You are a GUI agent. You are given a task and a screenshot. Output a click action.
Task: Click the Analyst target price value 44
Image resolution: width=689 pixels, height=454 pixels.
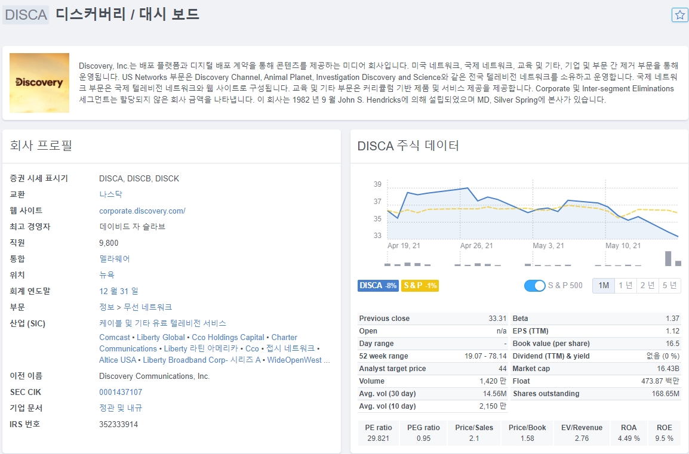click(x=503, y=368)
